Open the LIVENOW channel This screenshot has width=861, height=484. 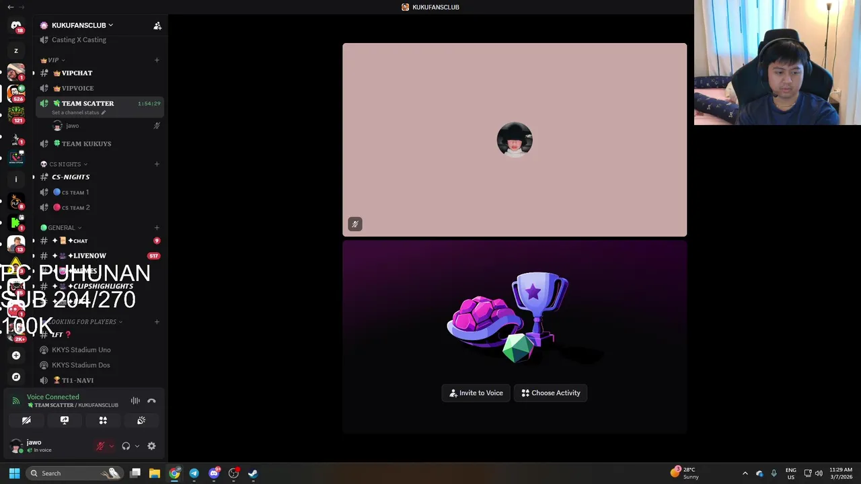100,256
